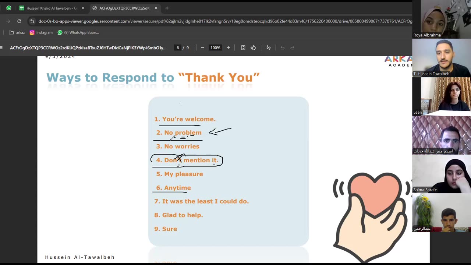The width and height of the screenshot is (471, 265).
Task: View site information icon in address bar
Action: click(32, 21)
